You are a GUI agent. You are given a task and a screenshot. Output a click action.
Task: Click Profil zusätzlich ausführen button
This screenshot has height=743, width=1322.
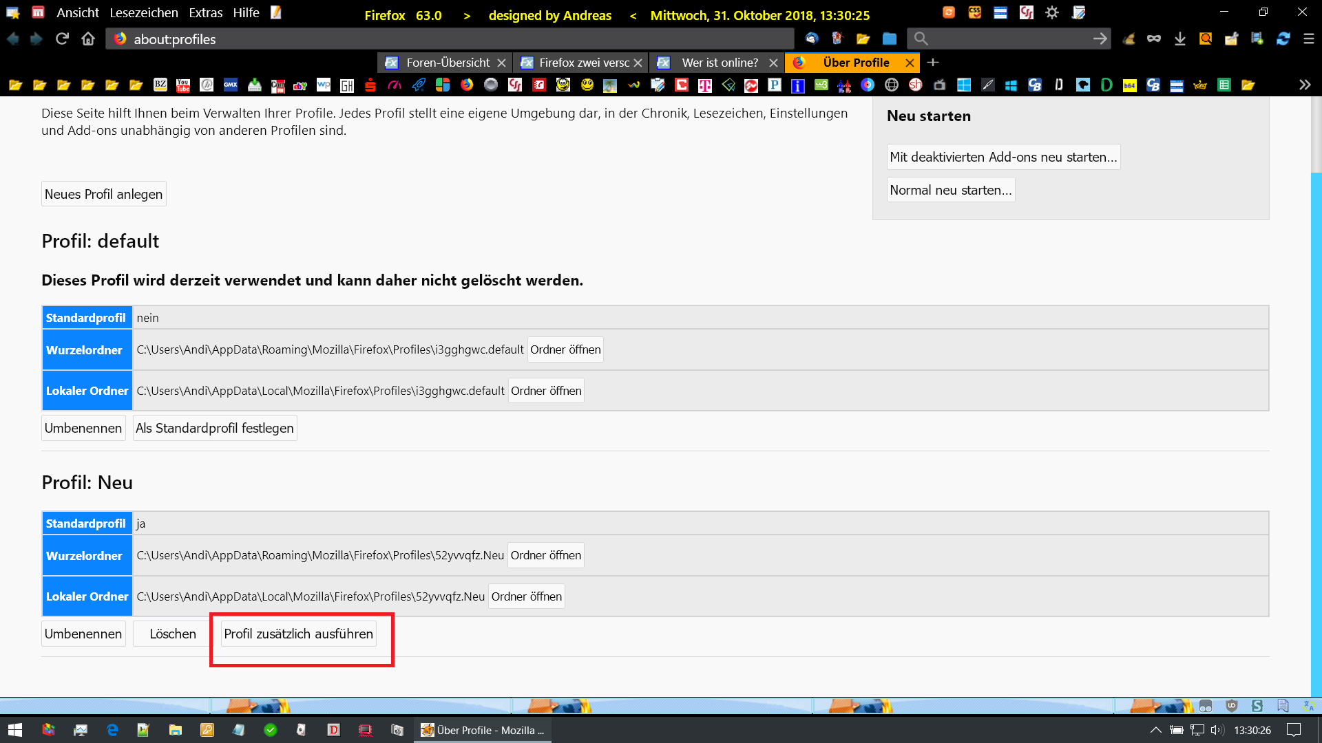coord(298,634)
